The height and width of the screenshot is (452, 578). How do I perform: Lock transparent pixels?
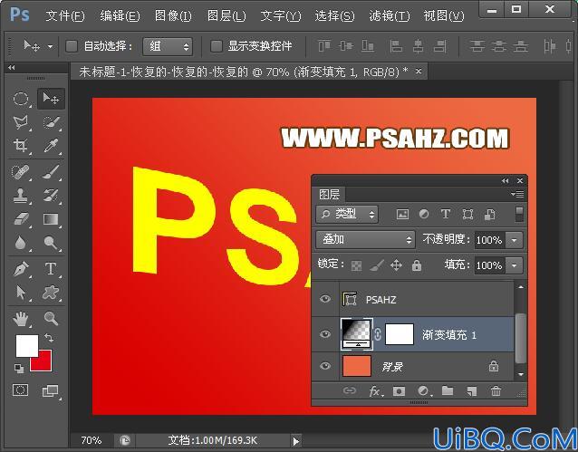pos(356,265)
